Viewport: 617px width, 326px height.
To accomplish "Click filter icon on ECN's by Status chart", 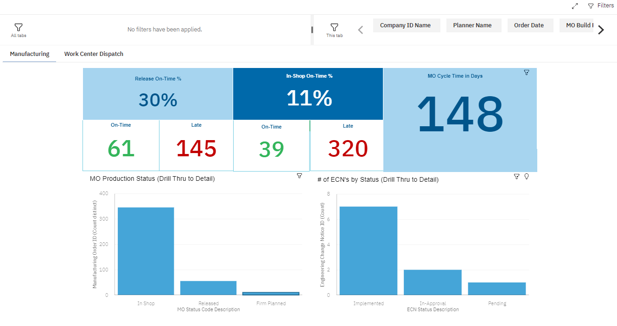I will [516, 176].
